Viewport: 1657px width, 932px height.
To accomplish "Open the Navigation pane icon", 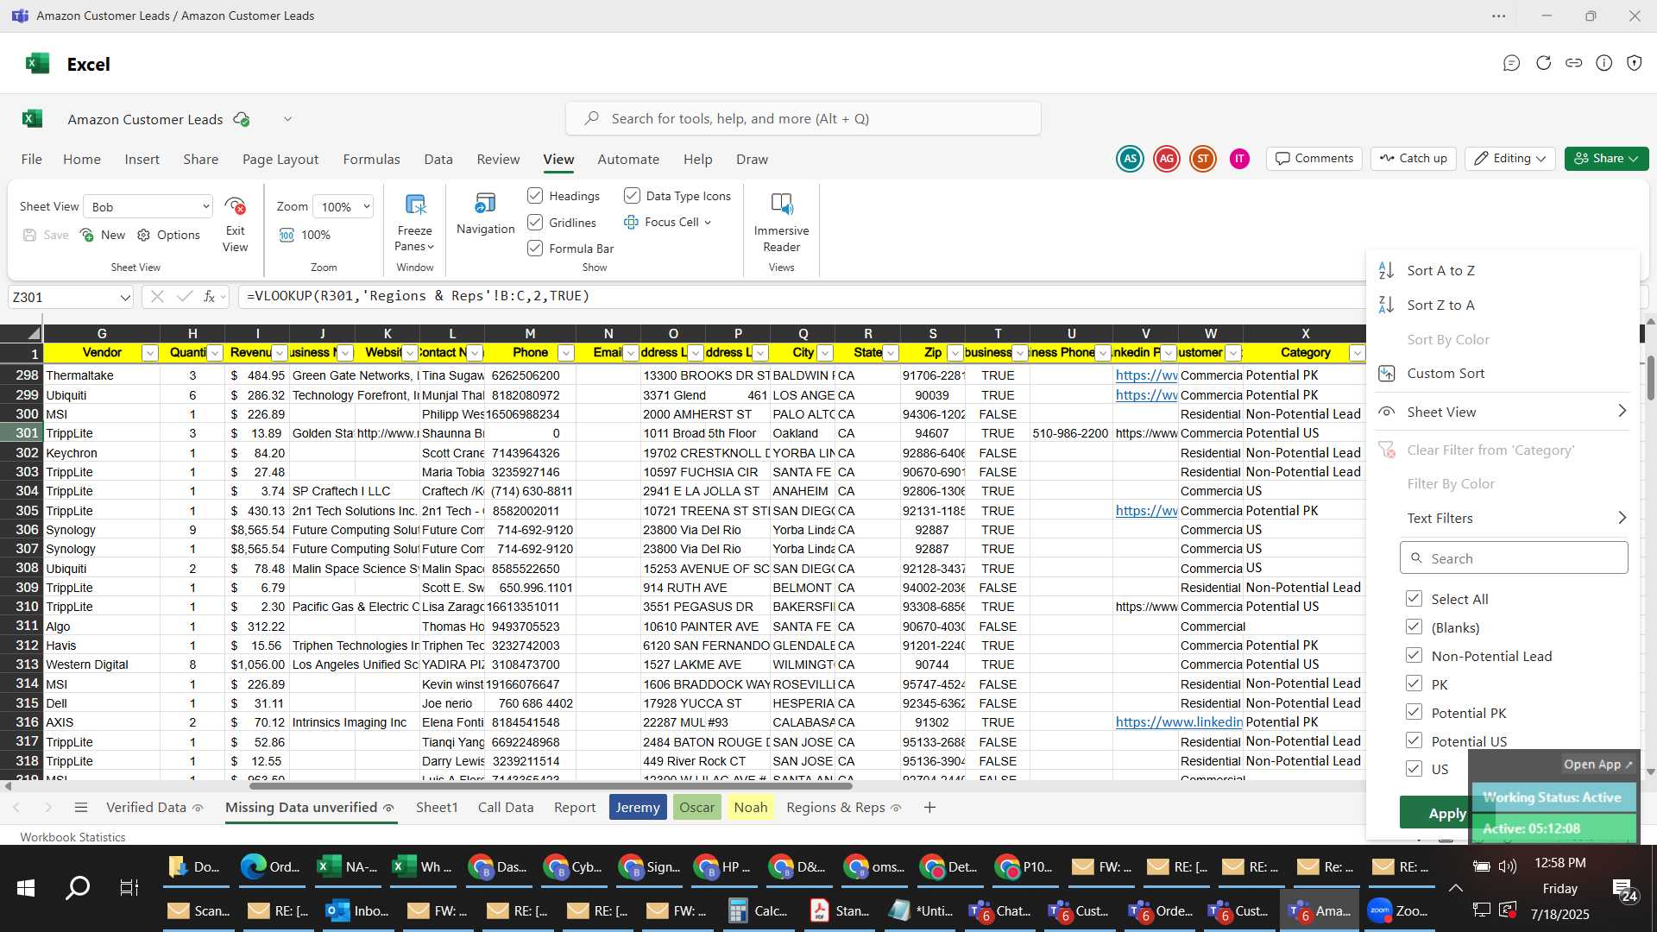I will [485, 204].
